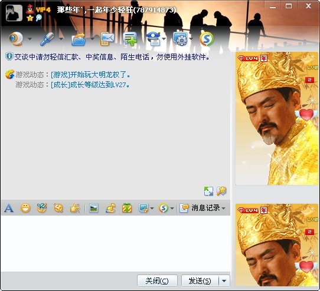Open magic emoticons winking face icon

point(42,208)
